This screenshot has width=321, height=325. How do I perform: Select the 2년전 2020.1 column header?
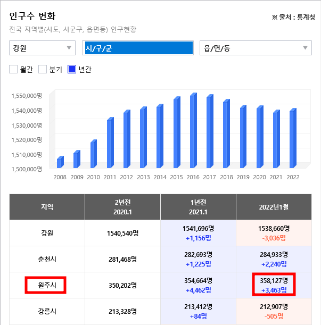tap(122, 207)
